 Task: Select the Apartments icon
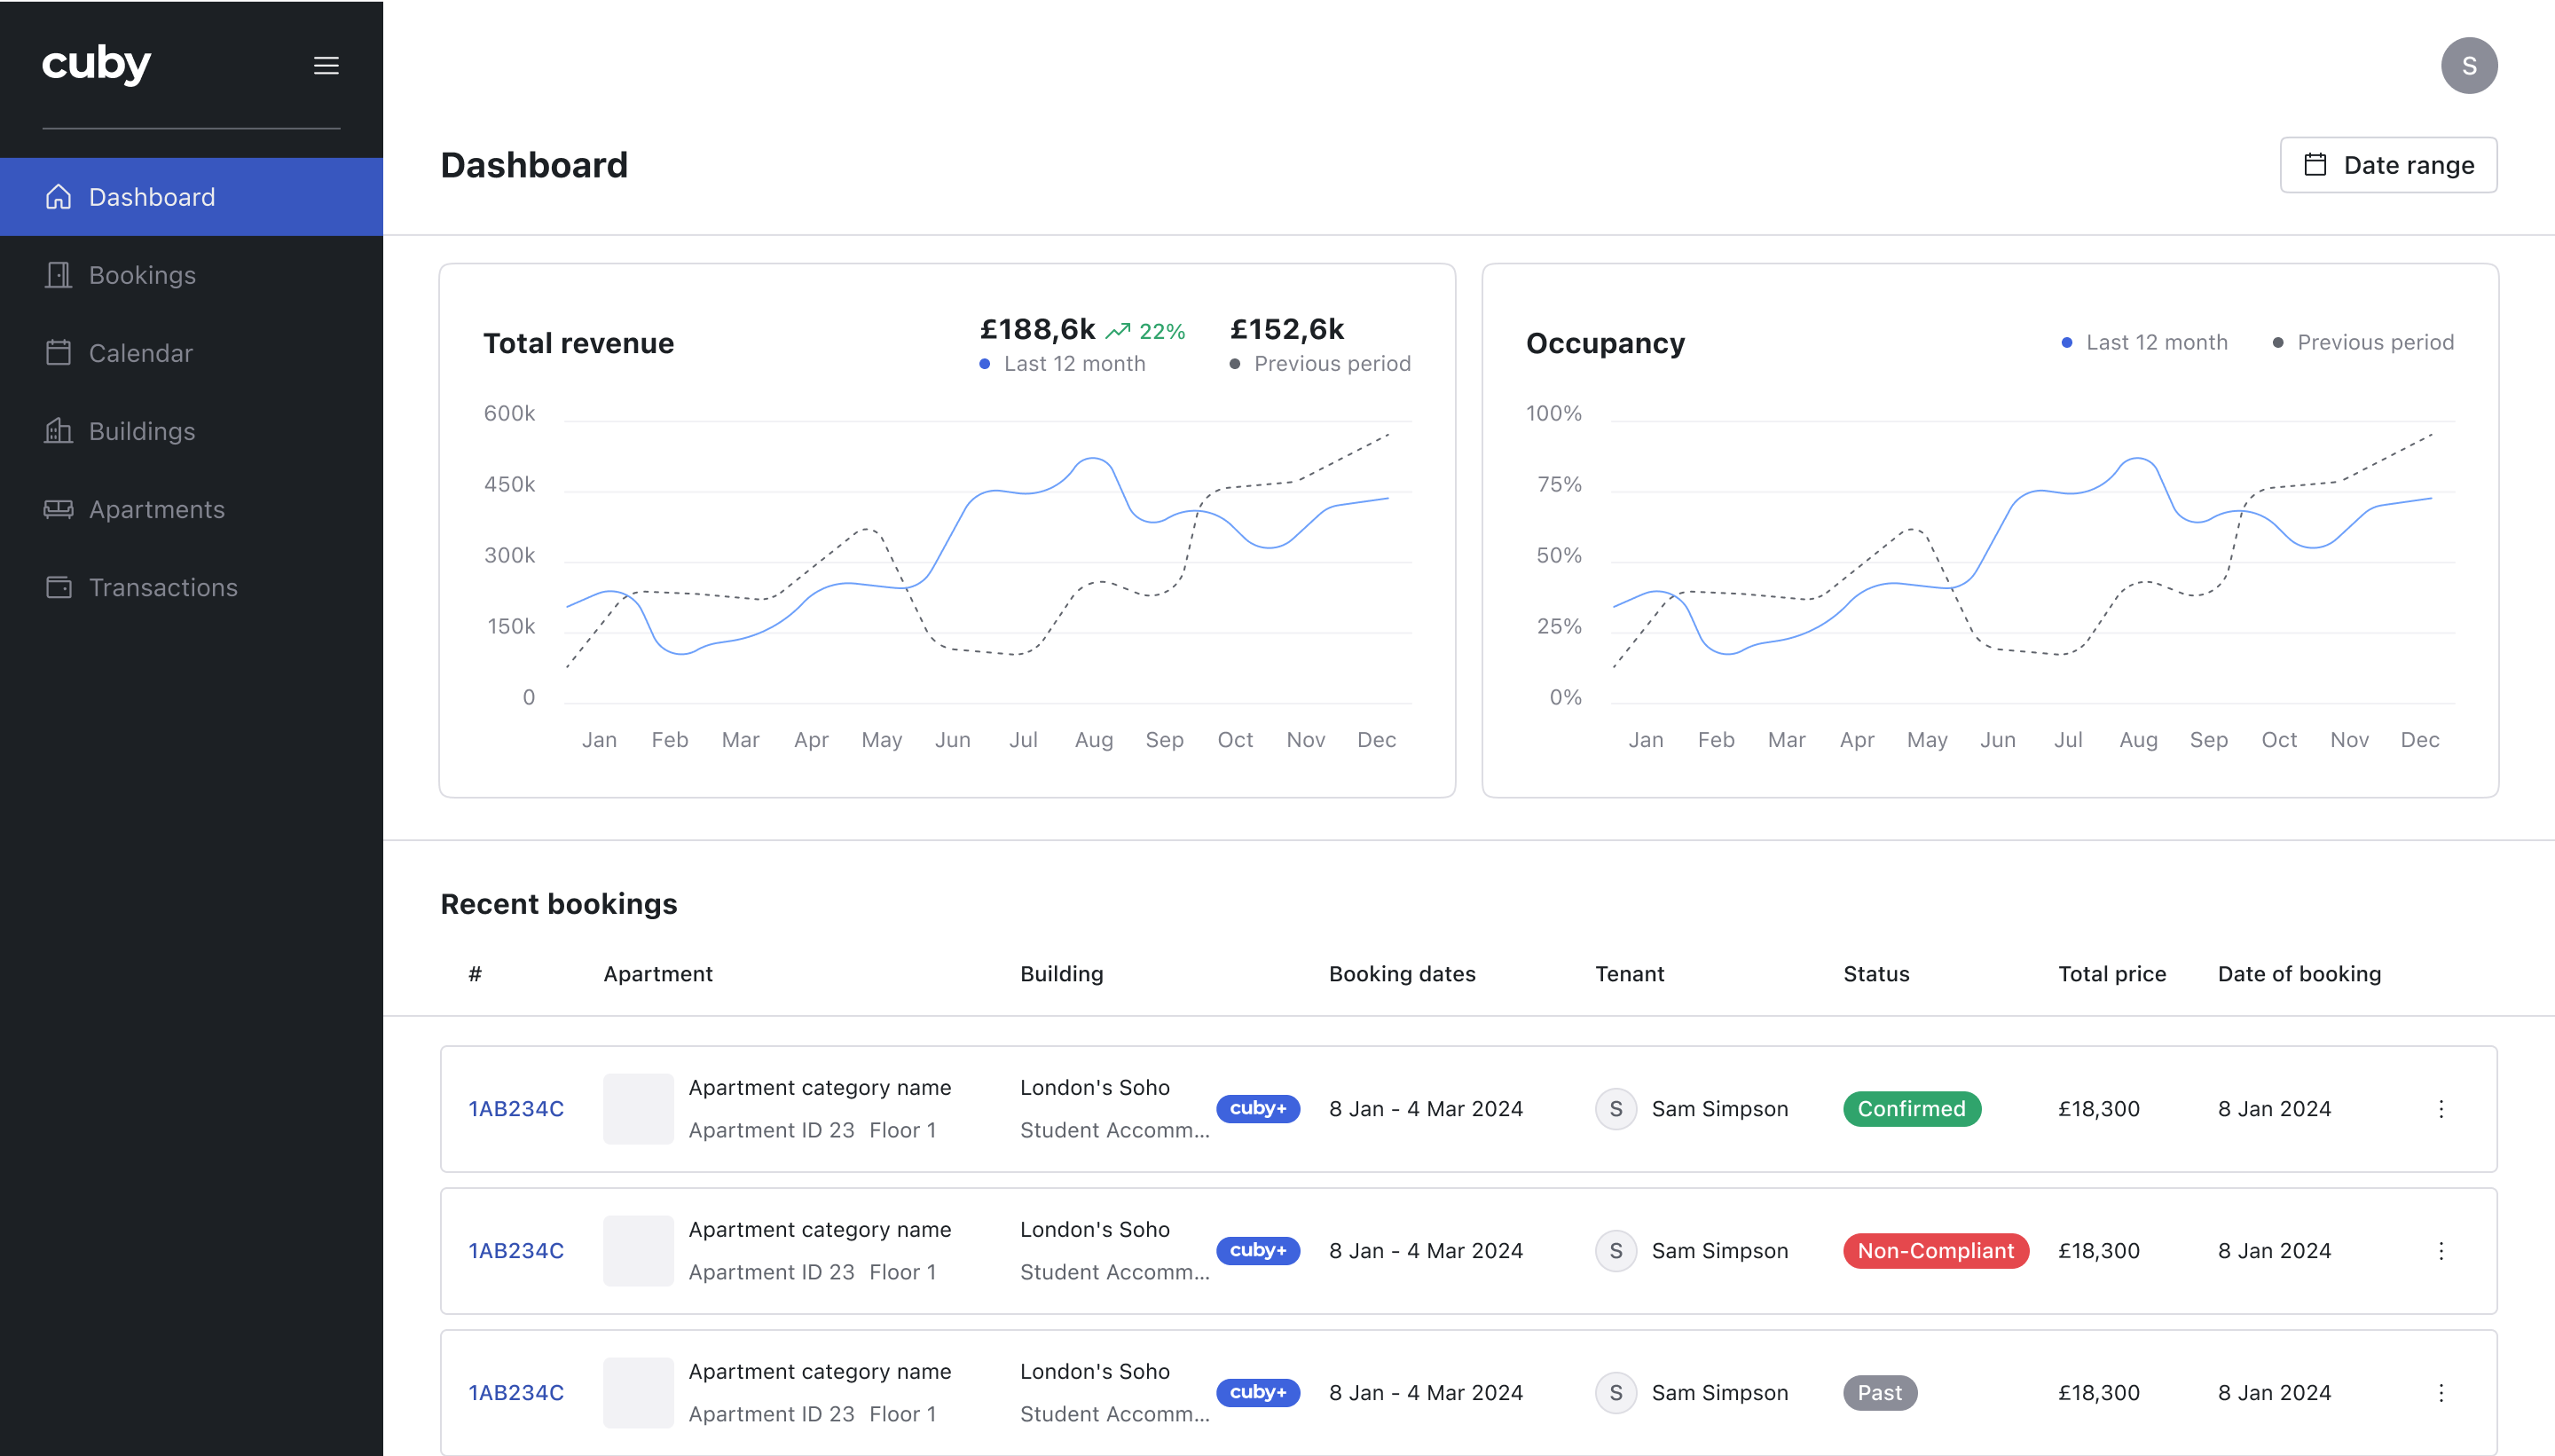[58, 509]
